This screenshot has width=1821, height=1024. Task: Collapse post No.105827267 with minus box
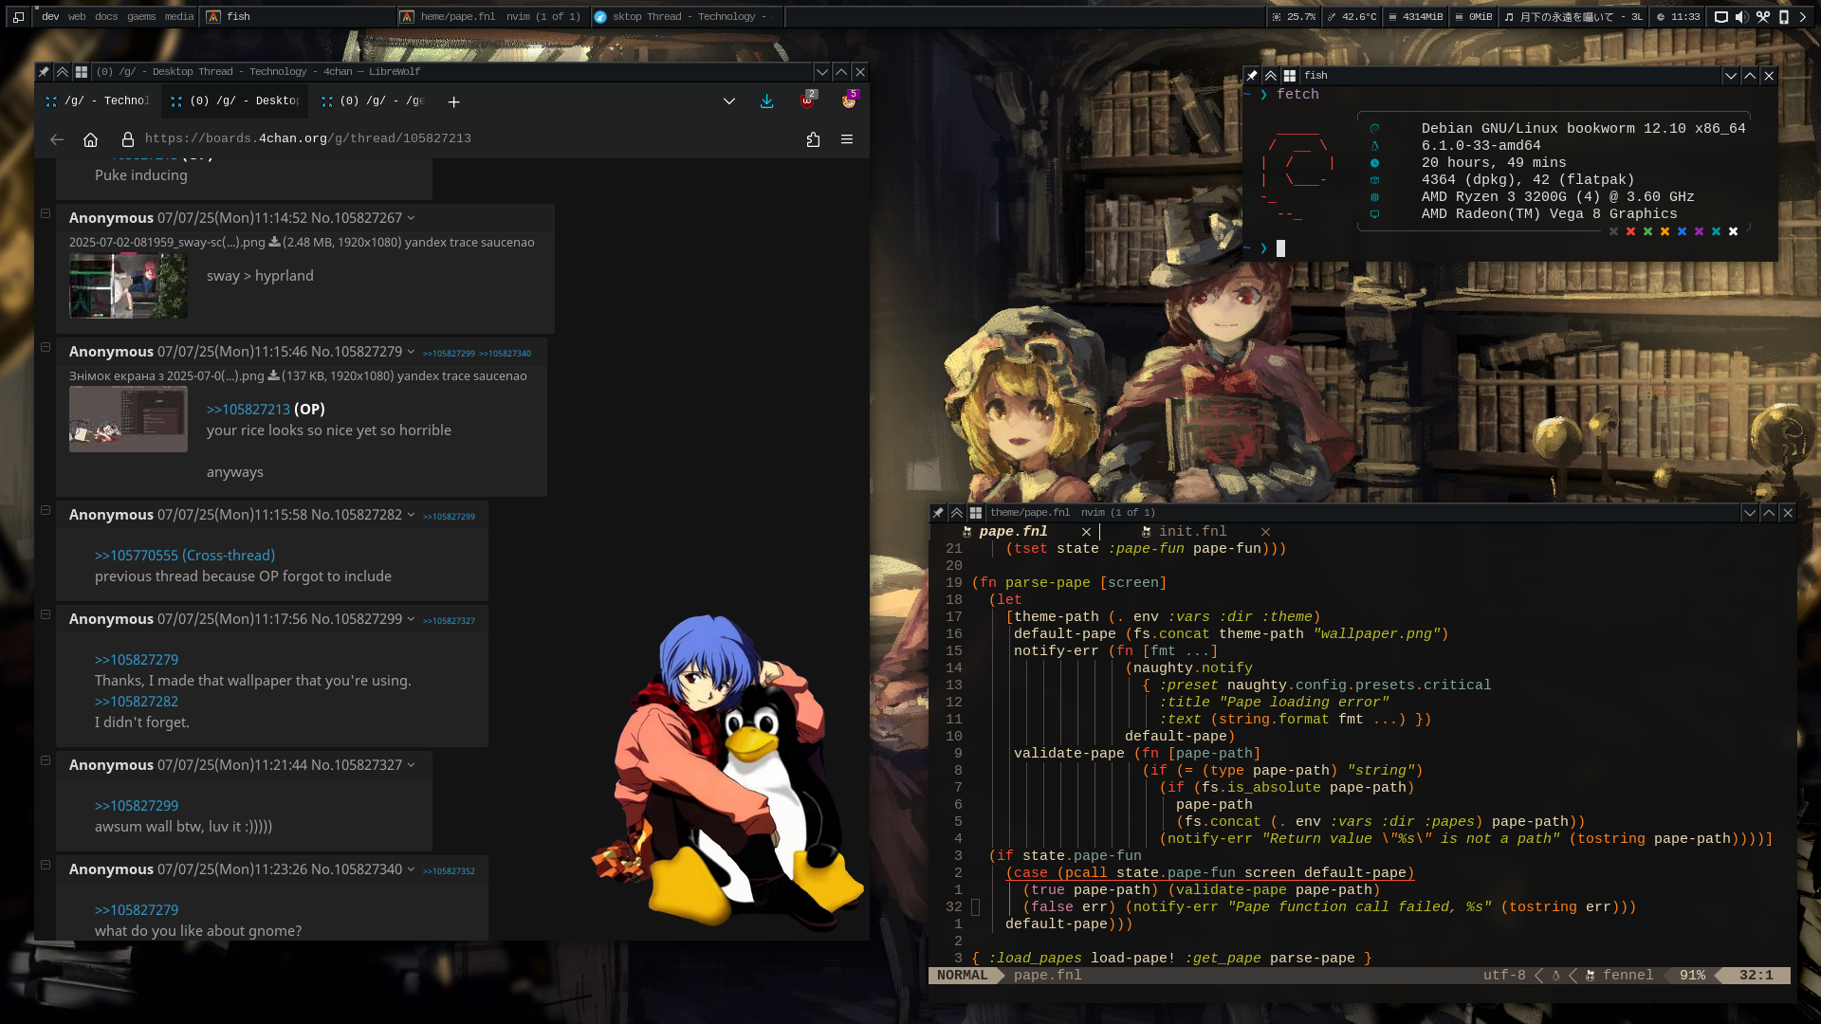pyautogui.click(x=45, y=213)
